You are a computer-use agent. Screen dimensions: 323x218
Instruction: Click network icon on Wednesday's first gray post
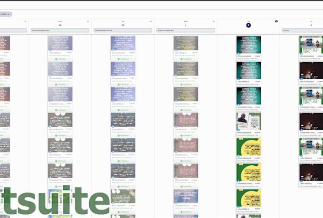click(x=175, y=50)
